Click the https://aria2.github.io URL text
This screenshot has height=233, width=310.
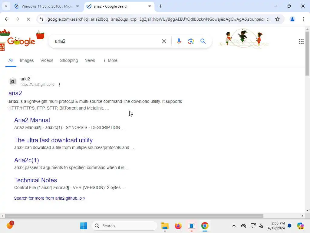tap(37, 85)
